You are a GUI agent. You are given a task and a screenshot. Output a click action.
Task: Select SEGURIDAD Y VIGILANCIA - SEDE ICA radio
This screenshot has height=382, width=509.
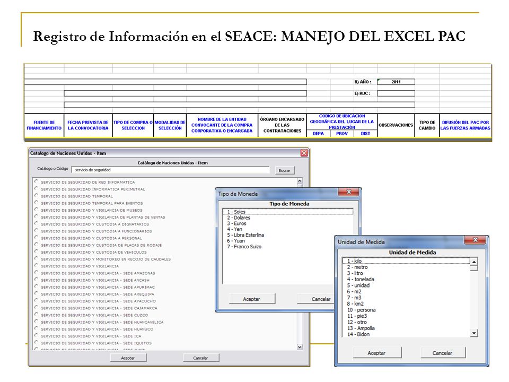click(37, 335)
